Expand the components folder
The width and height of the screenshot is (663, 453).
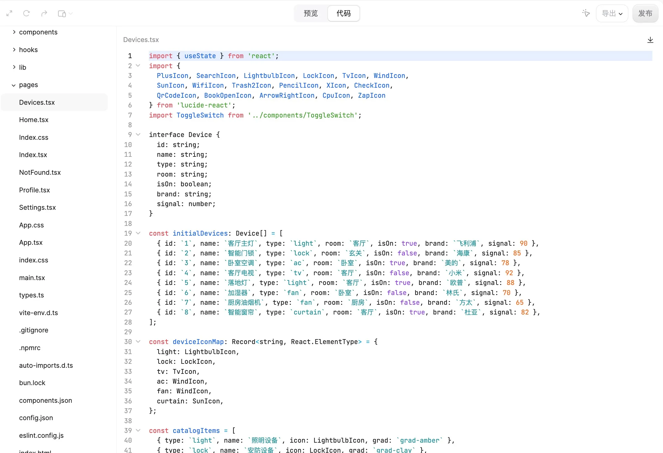(x=14, y=32)
